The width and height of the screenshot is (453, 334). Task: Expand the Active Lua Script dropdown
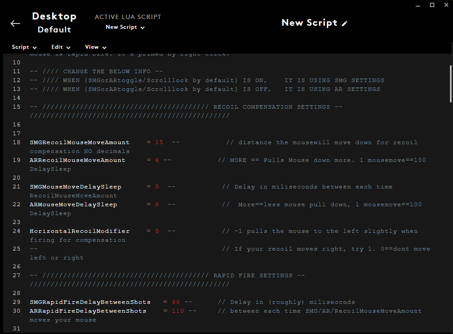pos(125,28)
